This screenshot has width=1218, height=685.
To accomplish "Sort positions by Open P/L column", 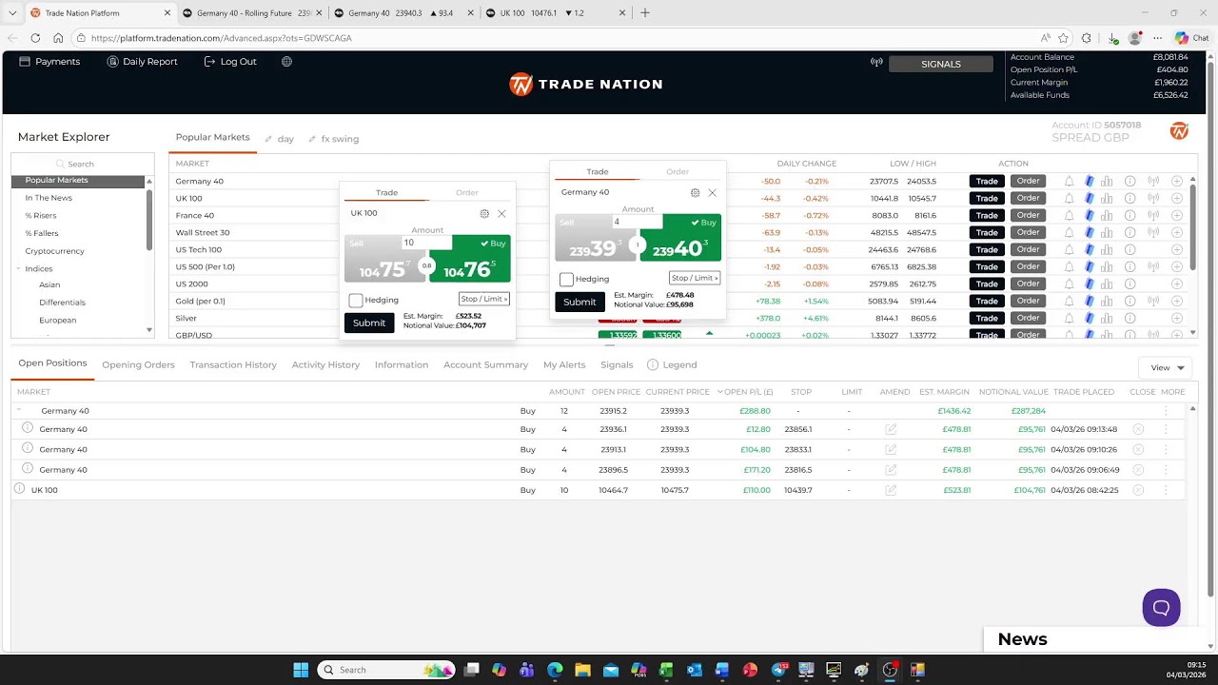I will point(746,392).
